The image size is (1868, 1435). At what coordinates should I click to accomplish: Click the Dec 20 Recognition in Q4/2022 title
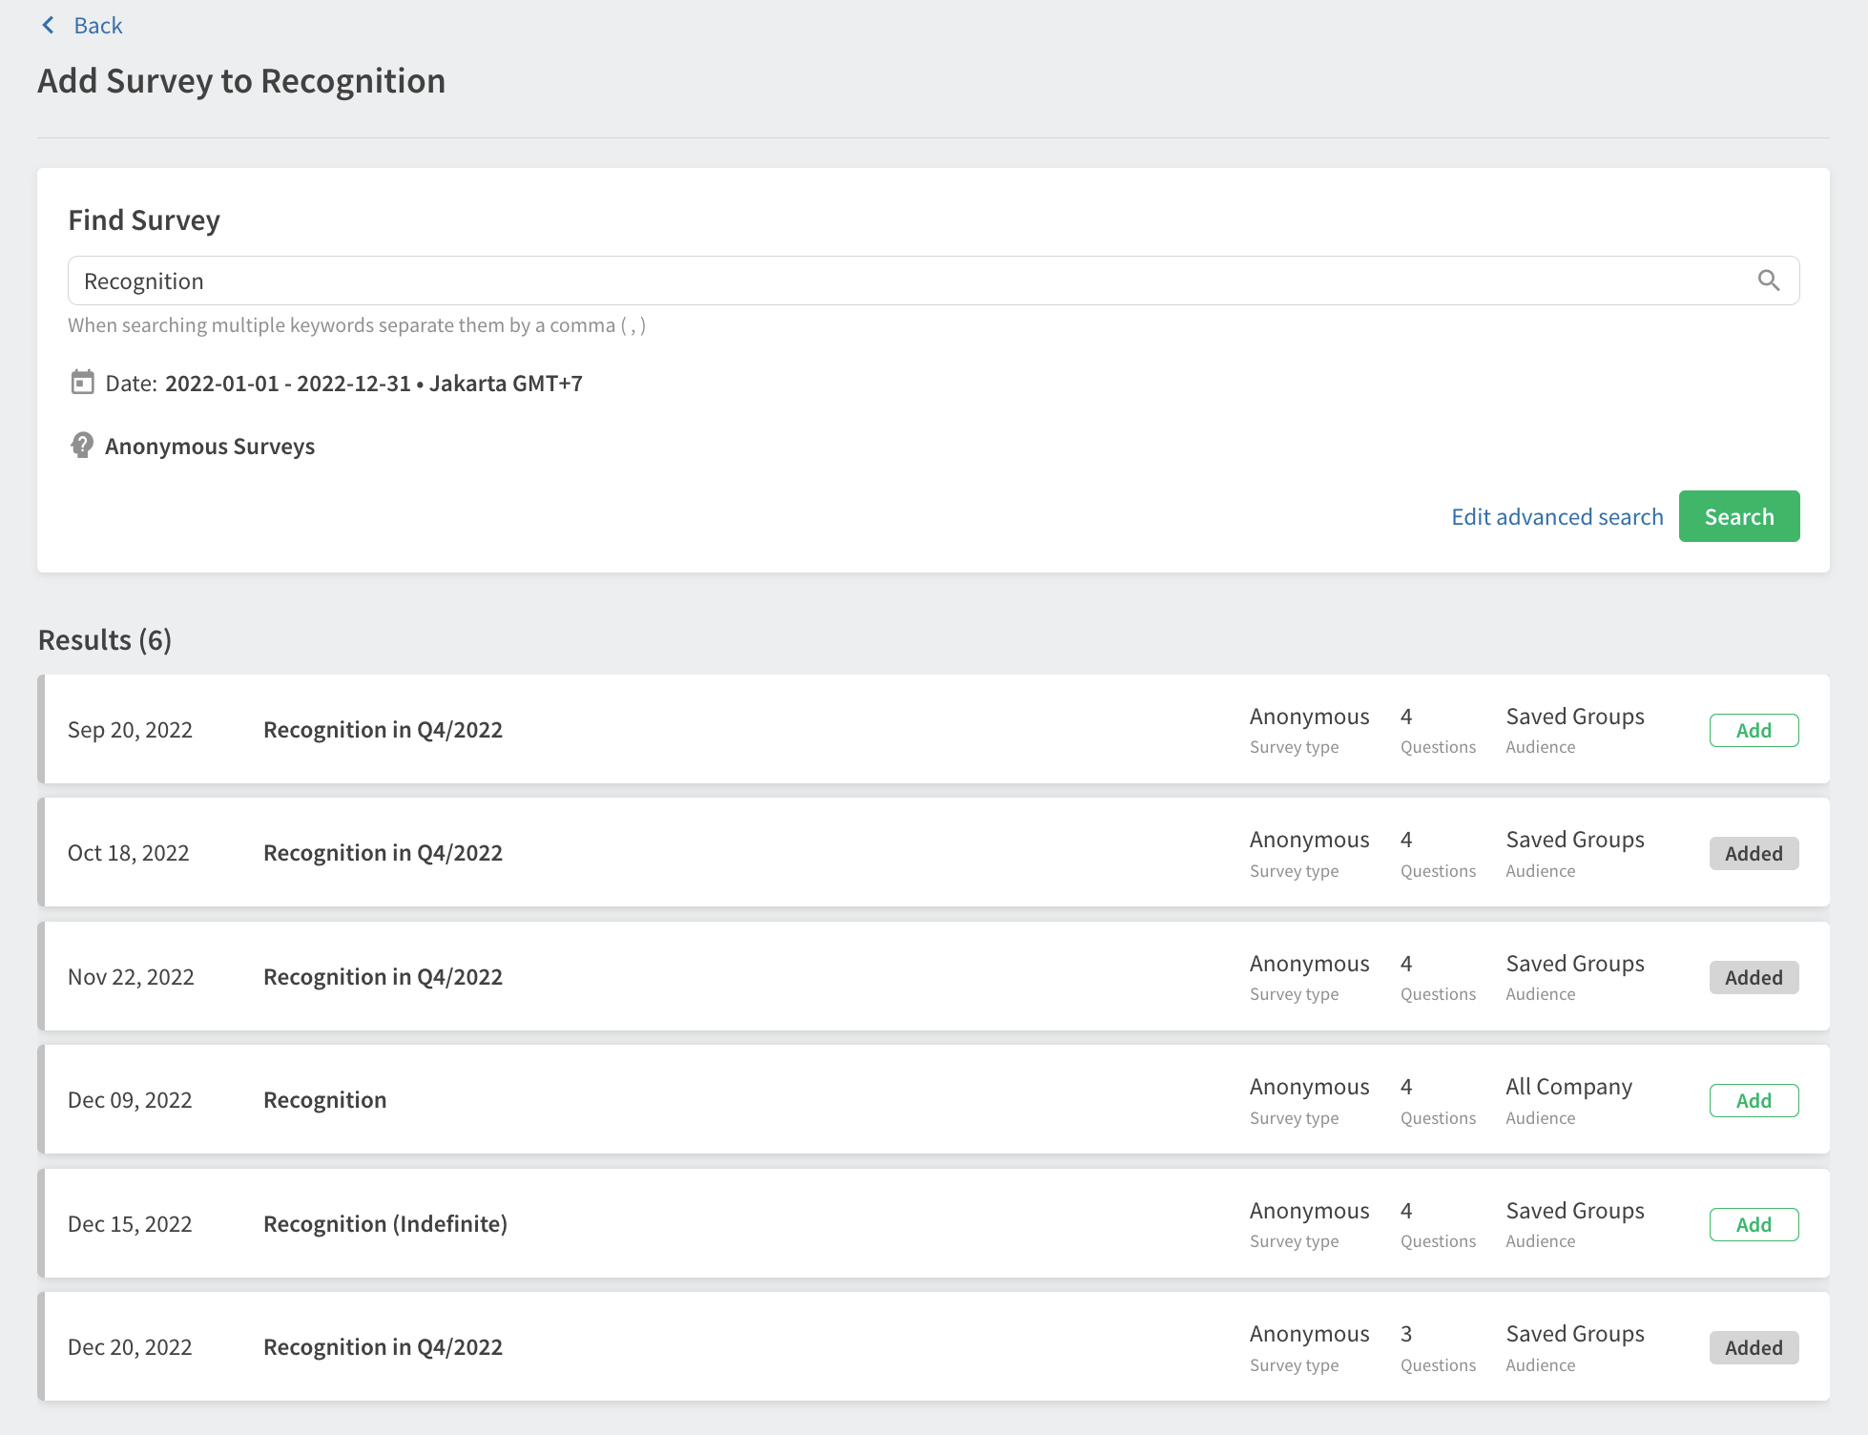[x=383, y=1347]
